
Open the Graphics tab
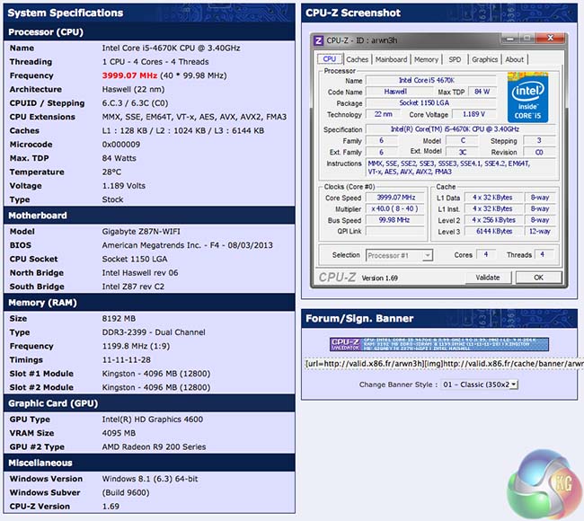(485, 60)
